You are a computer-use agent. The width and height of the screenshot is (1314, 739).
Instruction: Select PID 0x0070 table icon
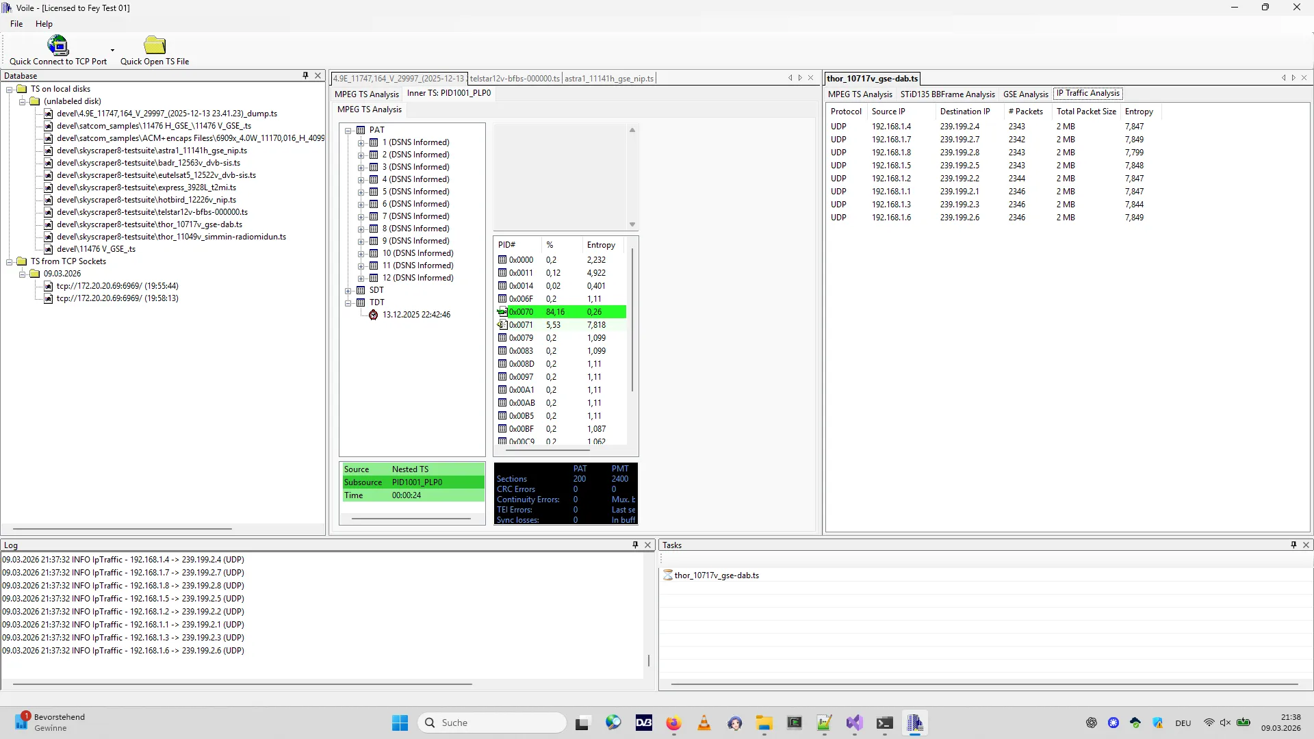tap(502, 312)
